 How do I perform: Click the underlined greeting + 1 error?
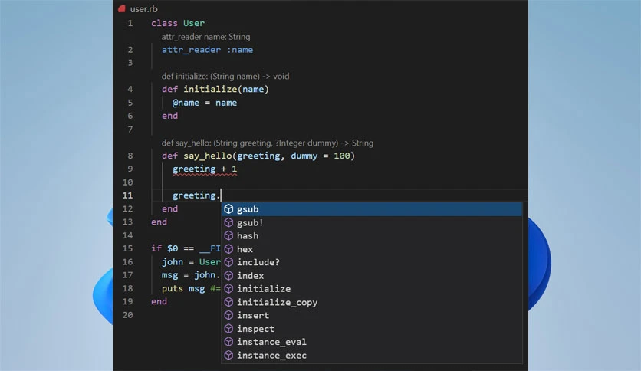(x=205, y=169)
